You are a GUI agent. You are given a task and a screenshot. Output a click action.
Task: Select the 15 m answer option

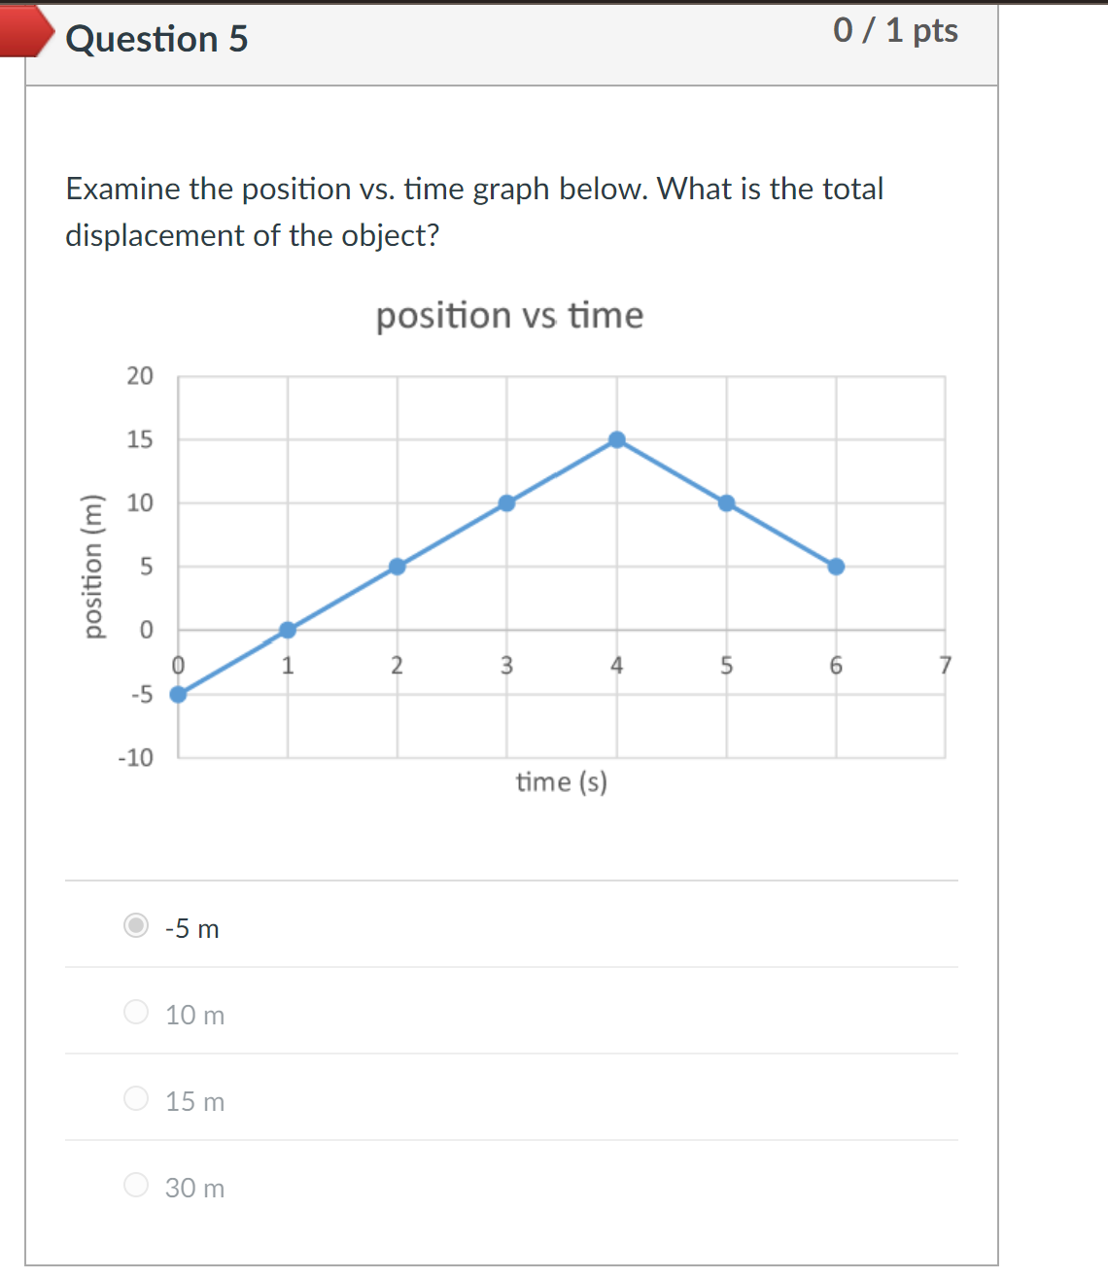(x=135, y=1099)
